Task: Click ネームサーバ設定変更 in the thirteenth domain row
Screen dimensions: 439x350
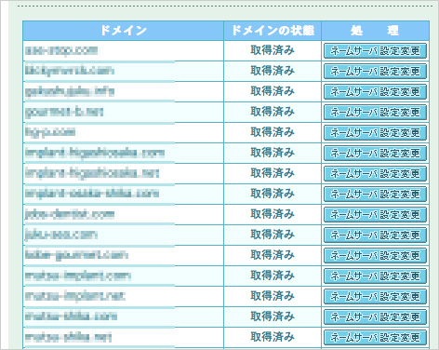Action: point(375,297)
